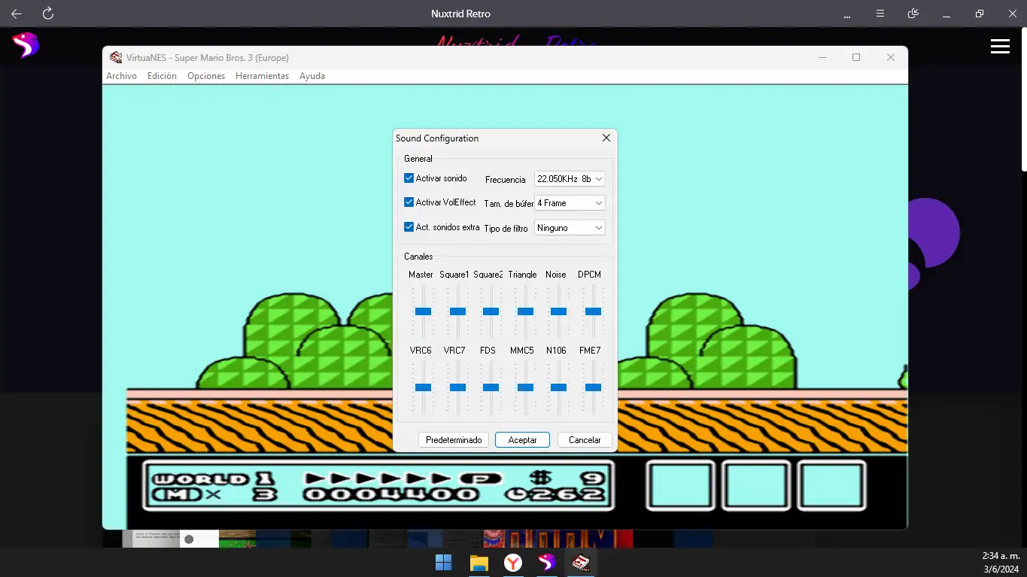Go back with the Nuxtrid Retro arrow
The image size is (1027, 577).
pyautogui.click(x=17, y=14)
